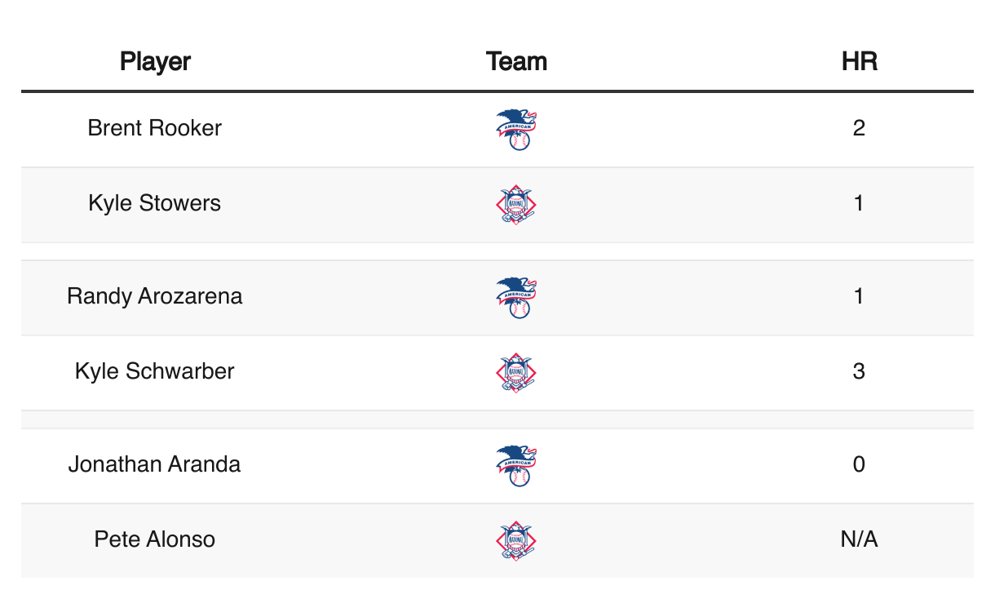Select player name Jonathan Aranda

click(155, 464)
